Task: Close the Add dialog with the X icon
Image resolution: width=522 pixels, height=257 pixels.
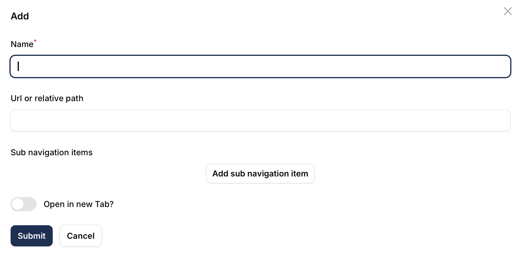Action: (508, 11)
